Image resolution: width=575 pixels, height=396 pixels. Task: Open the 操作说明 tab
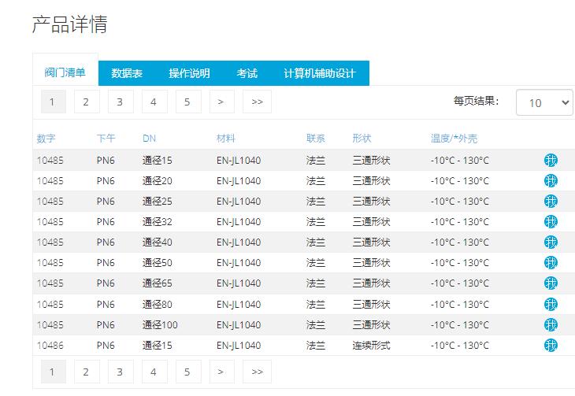[189, 73]
